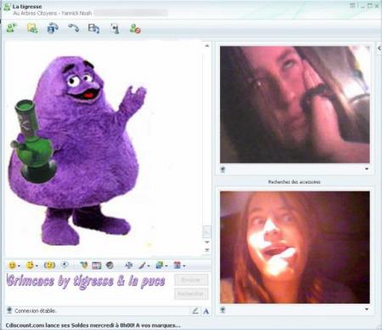Collapse the webcam side panel arrow

[379, 48]
